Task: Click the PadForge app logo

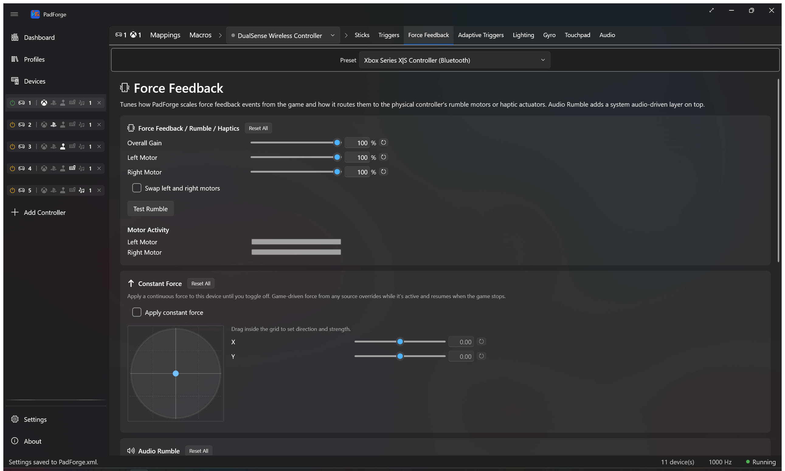Action: point(35,14)
